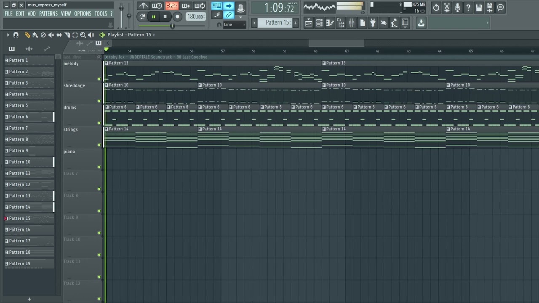Pause playback
539x303 pixels.
click(x=154, y=17)
